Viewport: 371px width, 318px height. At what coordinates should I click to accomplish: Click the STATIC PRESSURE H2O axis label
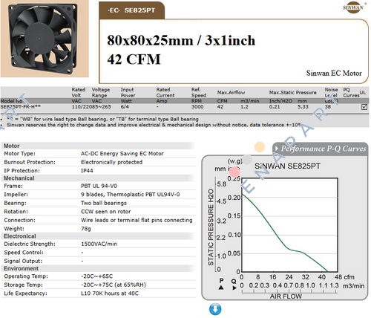(211, 227)
